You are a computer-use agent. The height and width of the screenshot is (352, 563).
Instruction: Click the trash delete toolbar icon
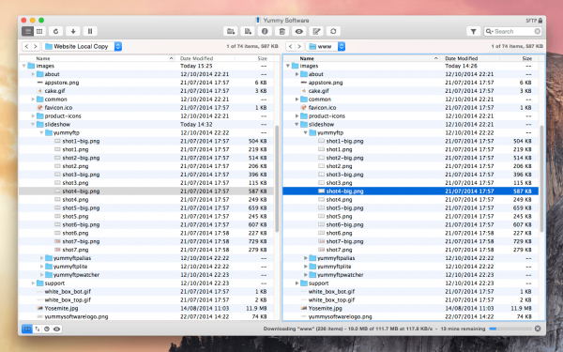coord(281,31)
